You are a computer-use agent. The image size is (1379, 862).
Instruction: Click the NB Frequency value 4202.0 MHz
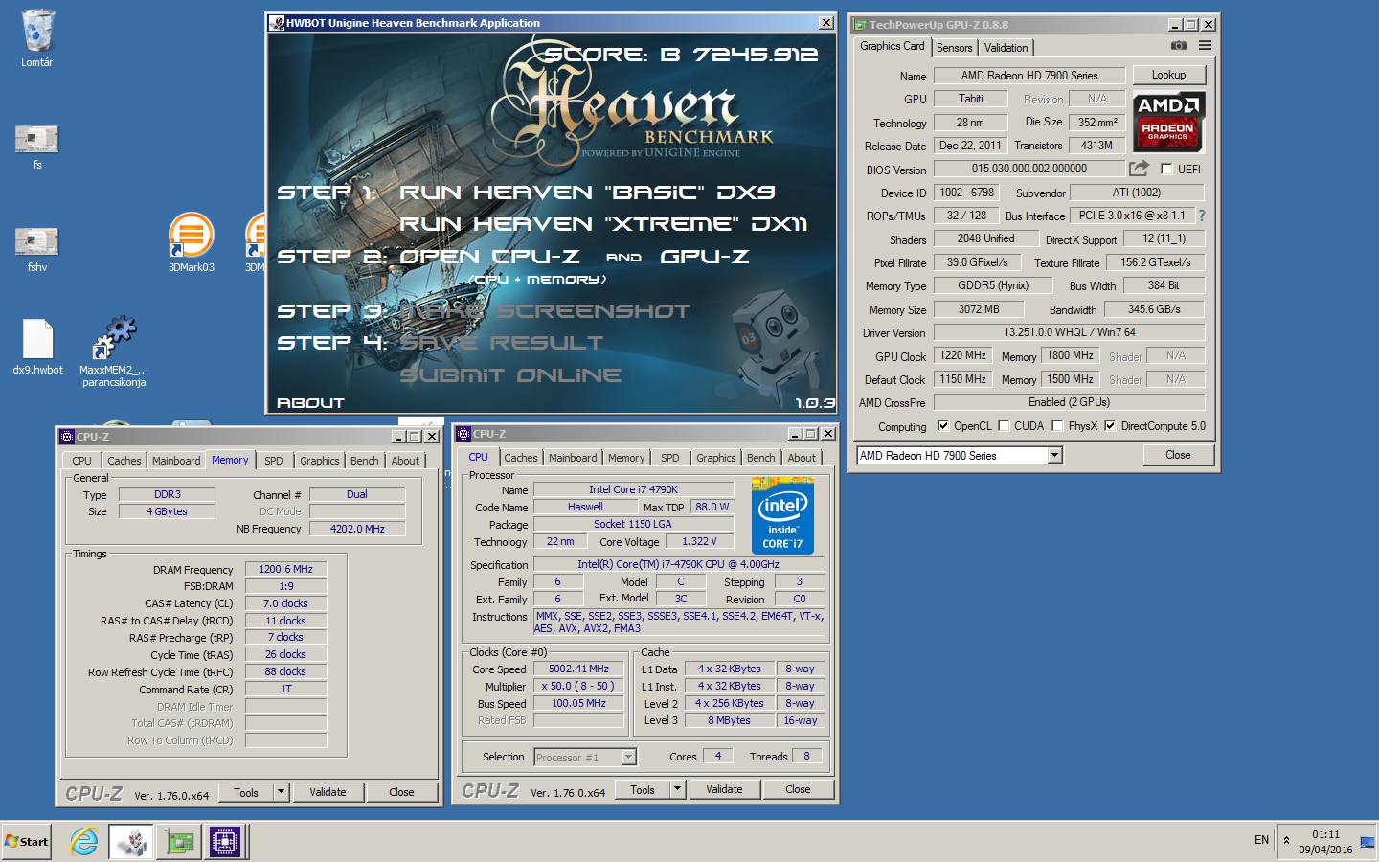(357, 529)
